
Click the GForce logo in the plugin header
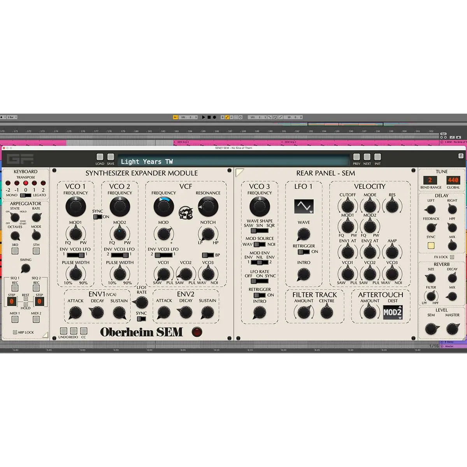click(x=20, y=158)
